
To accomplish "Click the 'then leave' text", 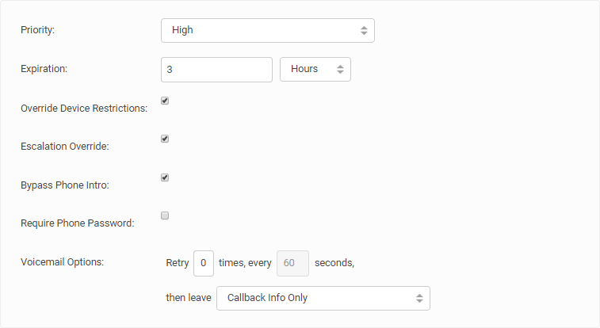I will pyautogui.click(x=189, y=298).
